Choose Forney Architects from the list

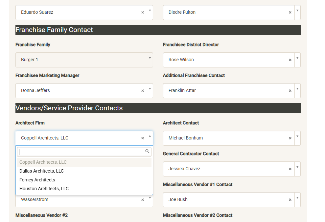pyautogui.click(x=37, y=180)
